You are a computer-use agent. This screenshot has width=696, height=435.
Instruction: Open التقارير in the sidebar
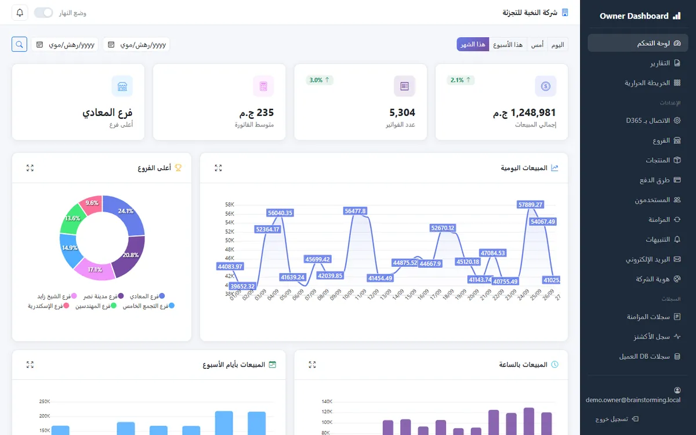(x=638, y=63)
